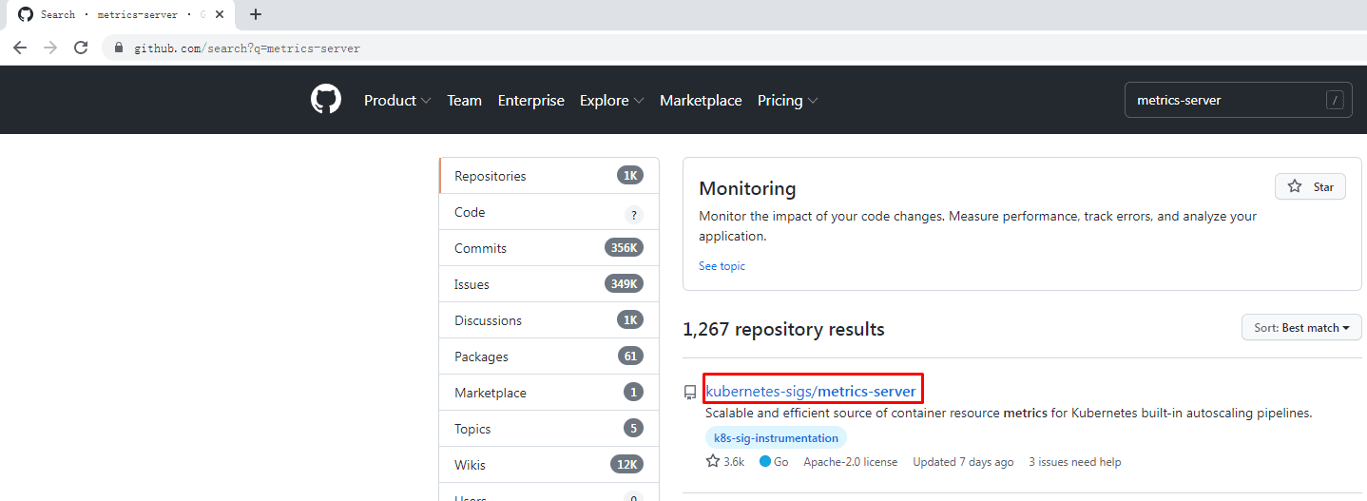Click the 3.6k stargazers star icon
Viewport: 1367px width, 501px height.
tap(713, 462)
